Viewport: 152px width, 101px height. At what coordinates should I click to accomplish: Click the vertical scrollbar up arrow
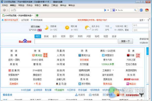150,19
